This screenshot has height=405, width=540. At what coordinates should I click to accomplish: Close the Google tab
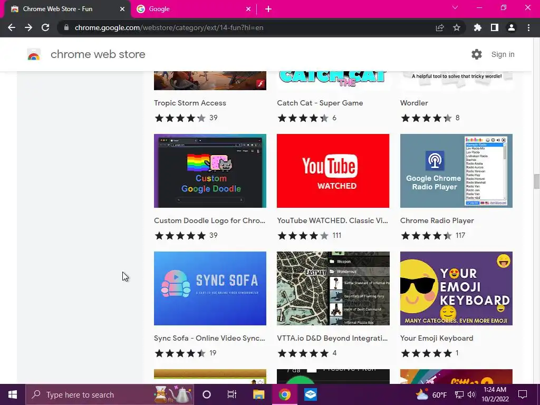point(248,9)
